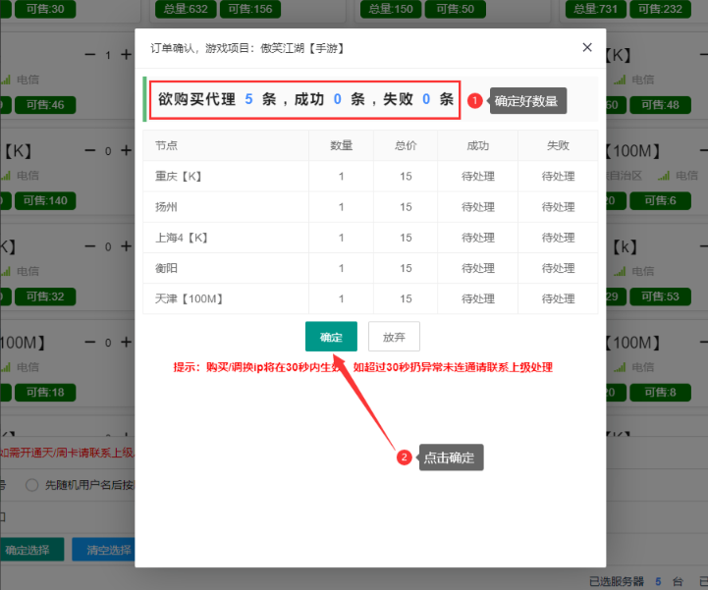The image size is (708, 590).
Task: Click the 点击确定 tooltip label
Action: click(x=451, y=457)
